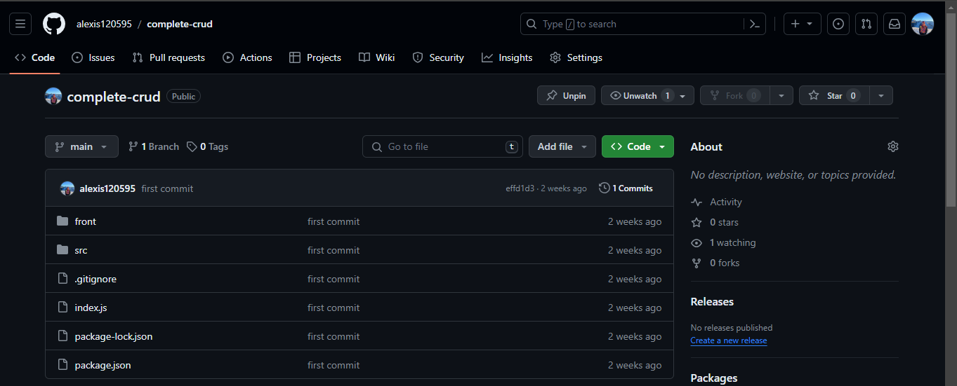
Task: View the 1 Commits history link
Action: tap(626, 188)
